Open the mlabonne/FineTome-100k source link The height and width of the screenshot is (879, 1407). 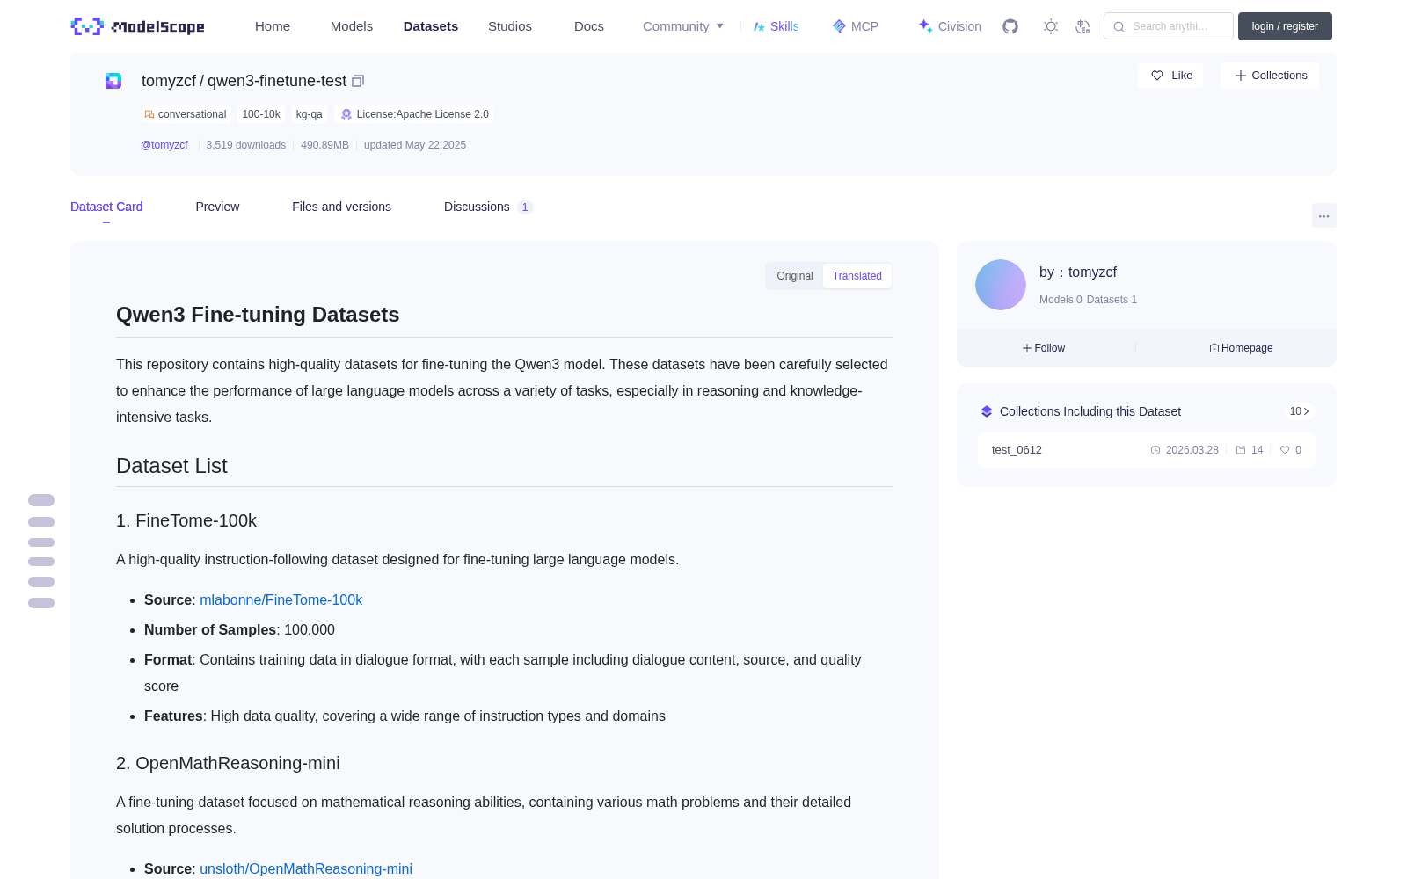(x=281, y=599)
